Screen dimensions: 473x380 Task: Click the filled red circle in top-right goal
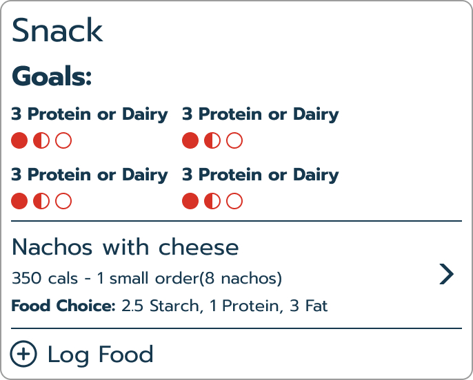coord(190,141)
